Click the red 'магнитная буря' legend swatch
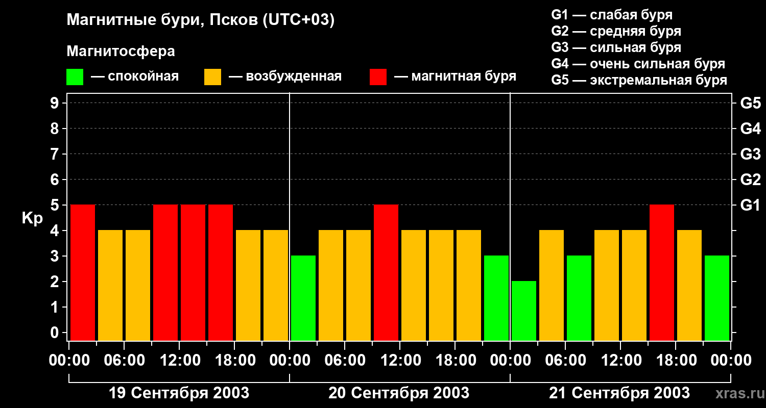 point(378,77)
